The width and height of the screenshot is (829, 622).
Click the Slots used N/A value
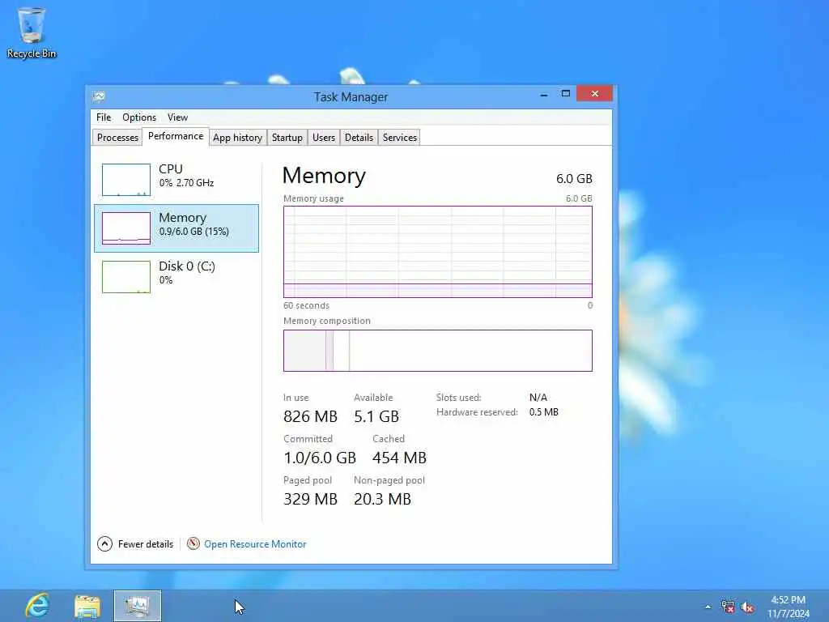click(x=538, y=397)
